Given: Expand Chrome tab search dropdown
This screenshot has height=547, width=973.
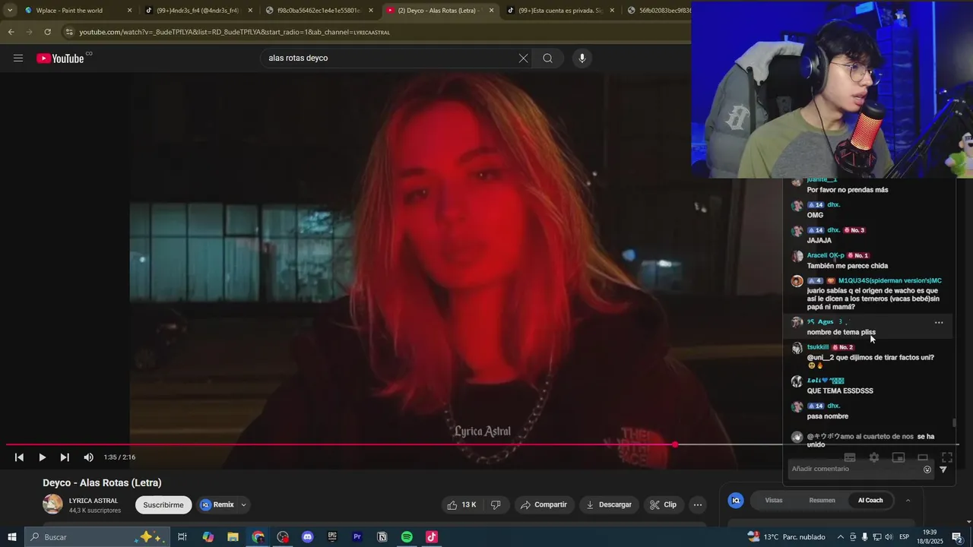Looking at the screenshot, I should pyautogui.click(x=10, y=10).
